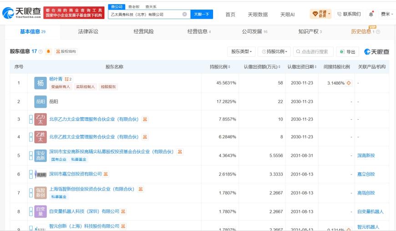The image size is (396, 231).
Task: Open the 股东类型 filter dropdown
Action: pyautogui.click(x=241, y=52)
